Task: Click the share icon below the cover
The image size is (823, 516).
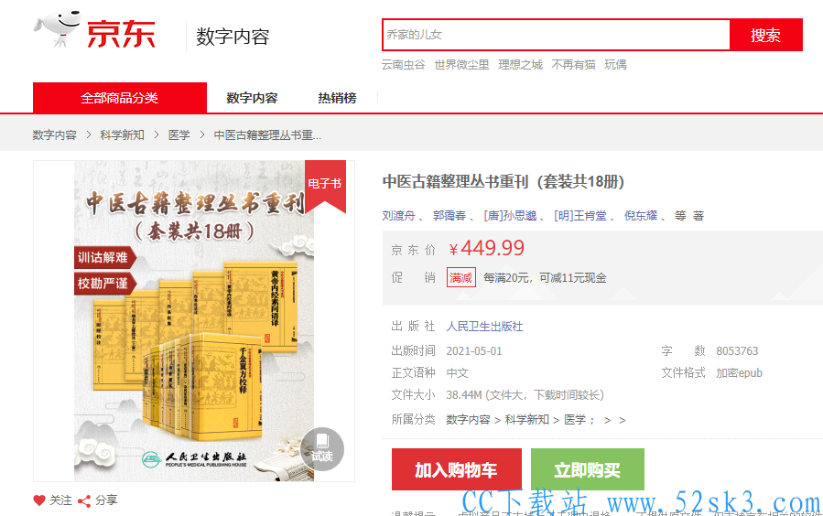Action: click(x=84, y=500)
